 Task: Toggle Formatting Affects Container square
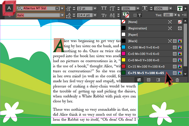click(135, 15)
